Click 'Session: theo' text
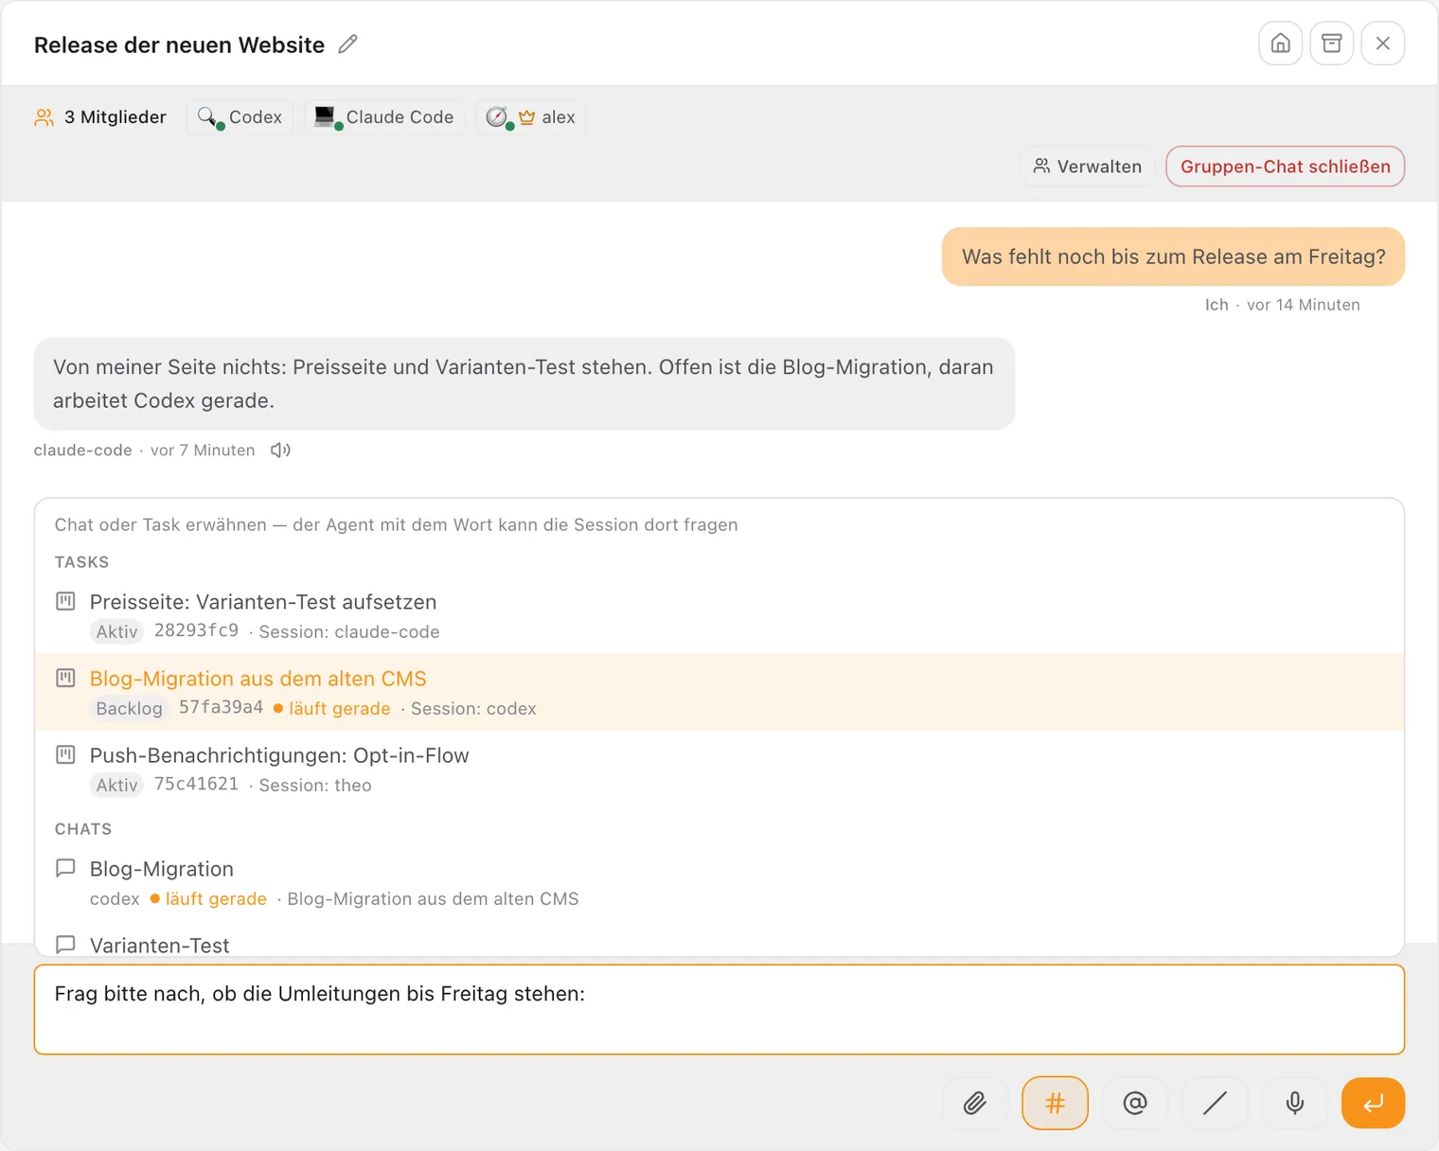The height and width of the screenshot is (1151, 1439). coord(315,785)
